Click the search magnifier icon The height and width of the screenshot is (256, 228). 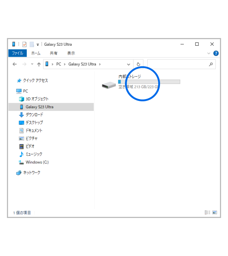[211, 64]
